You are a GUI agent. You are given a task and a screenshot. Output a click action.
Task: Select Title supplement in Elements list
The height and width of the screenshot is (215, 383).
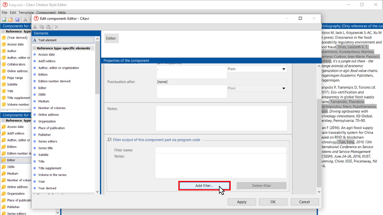coord(50,168)
